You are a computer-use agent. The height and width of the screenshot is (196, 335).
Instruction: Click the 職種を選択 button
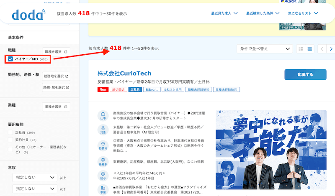coord(56,52)
